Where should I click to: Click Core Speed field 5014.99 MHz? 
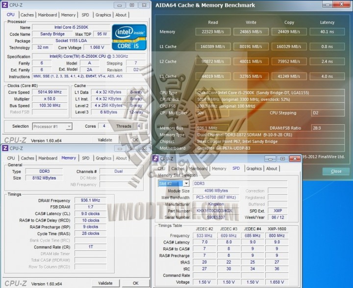coord(50,92)
